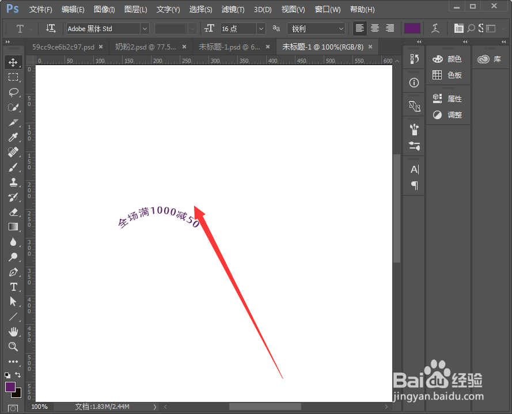The image size is (512, 414).
Task: Open the 窗口(W) menu
Action: (x=328, y=9)
